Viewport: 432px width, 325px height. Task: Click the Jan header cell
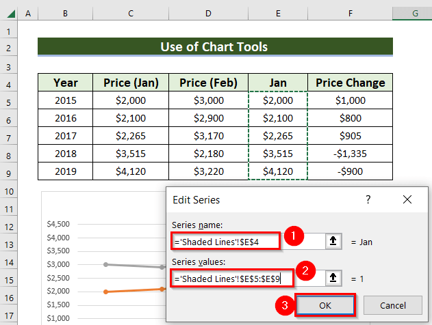tap(278, 83)
